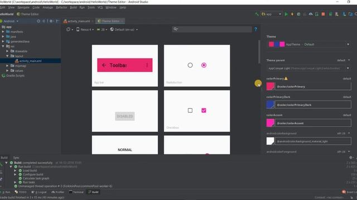Viewport: 357px width, 200px height.
Task: Open Profiler tool window
Action: click(58, 192)
